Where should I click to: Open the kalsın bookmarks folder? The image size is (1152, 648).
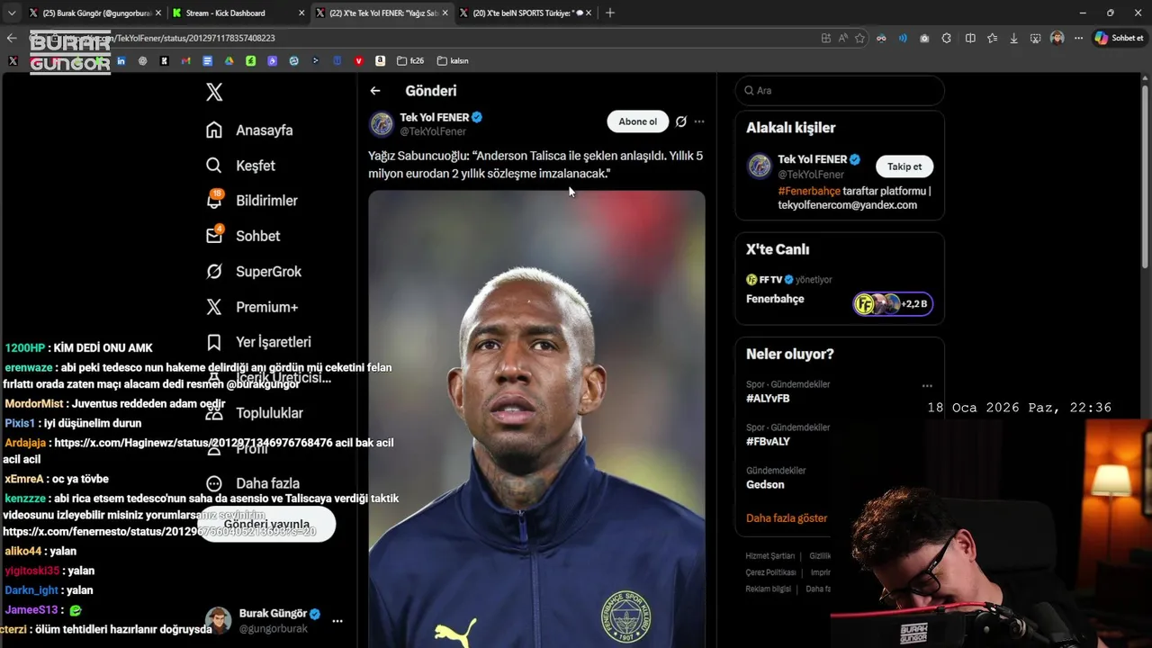click(452, 61)
